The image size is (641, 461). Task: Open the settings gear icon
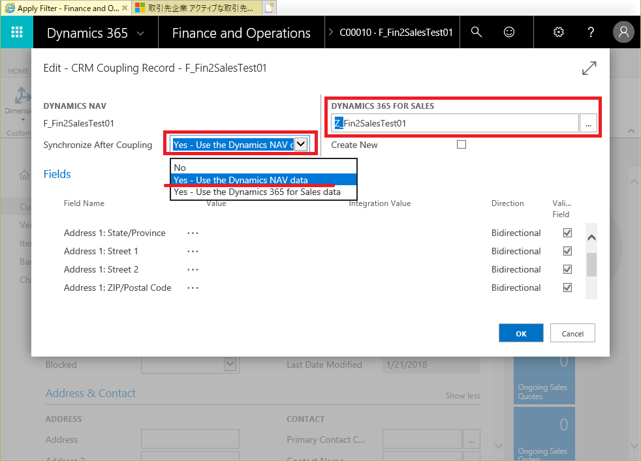[558, 32]
